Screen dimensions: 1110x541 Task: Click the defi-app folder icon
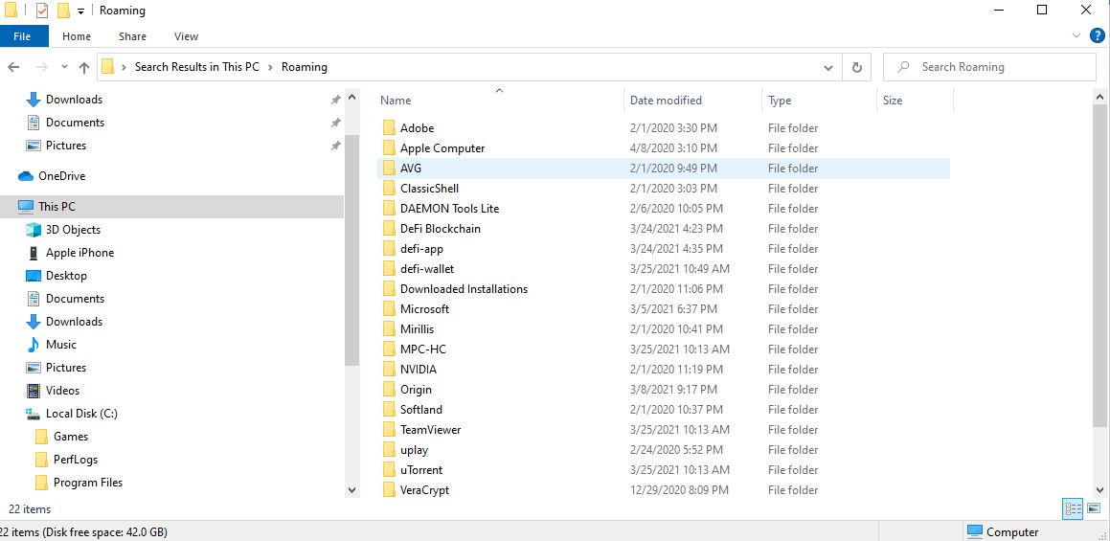click(x=388, y=249)
